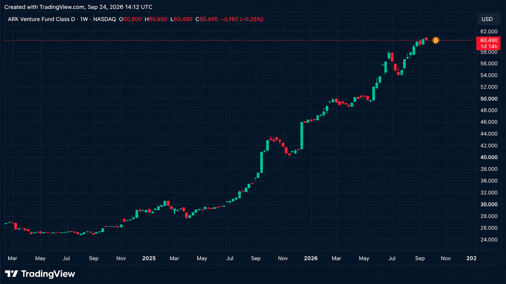Click the low value L60.490

[x=181, y=19]
